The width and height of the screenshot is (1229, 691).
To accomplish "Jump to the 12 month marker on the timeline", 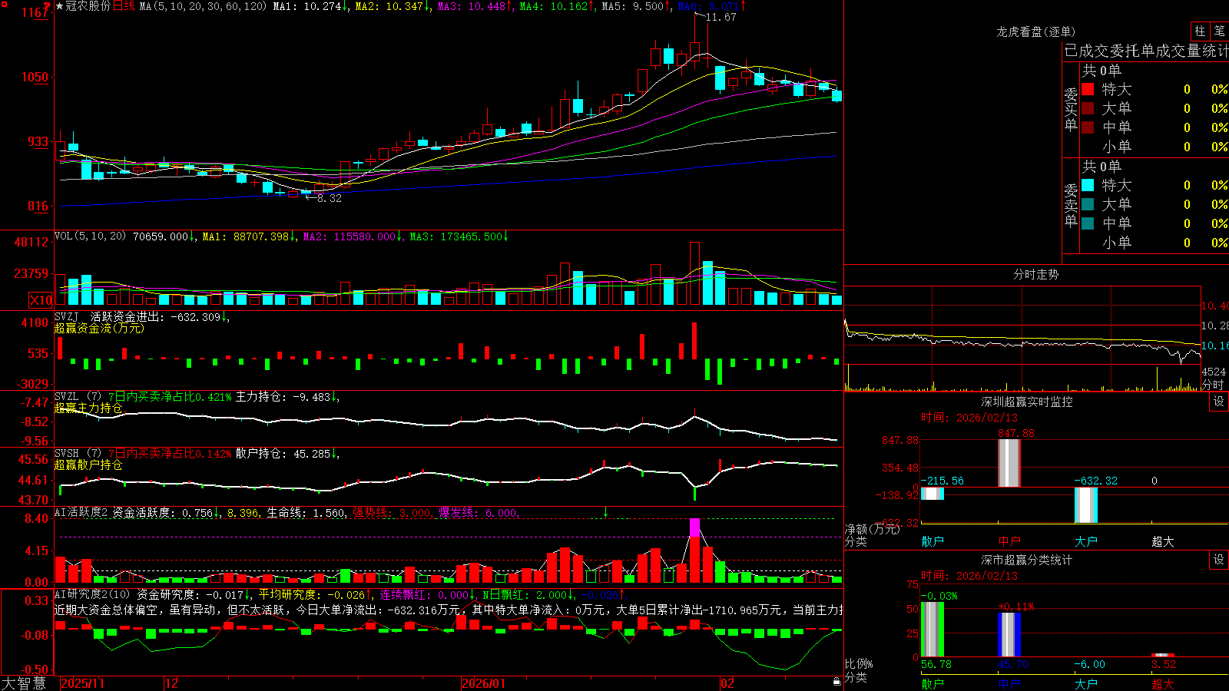I will click(171, 683).
